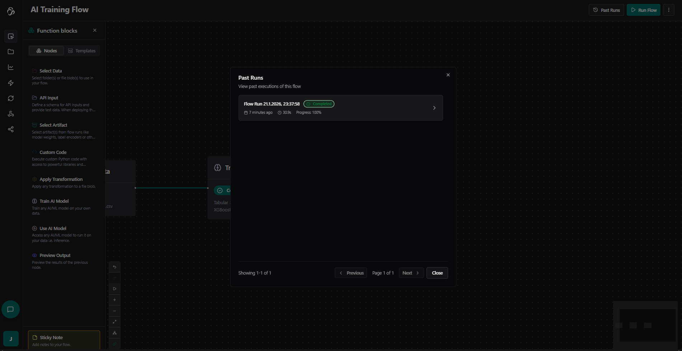Click the Run Flow button
Viewport: 682px width, 351px height.
pyautogui.click(x=644, y=10)
